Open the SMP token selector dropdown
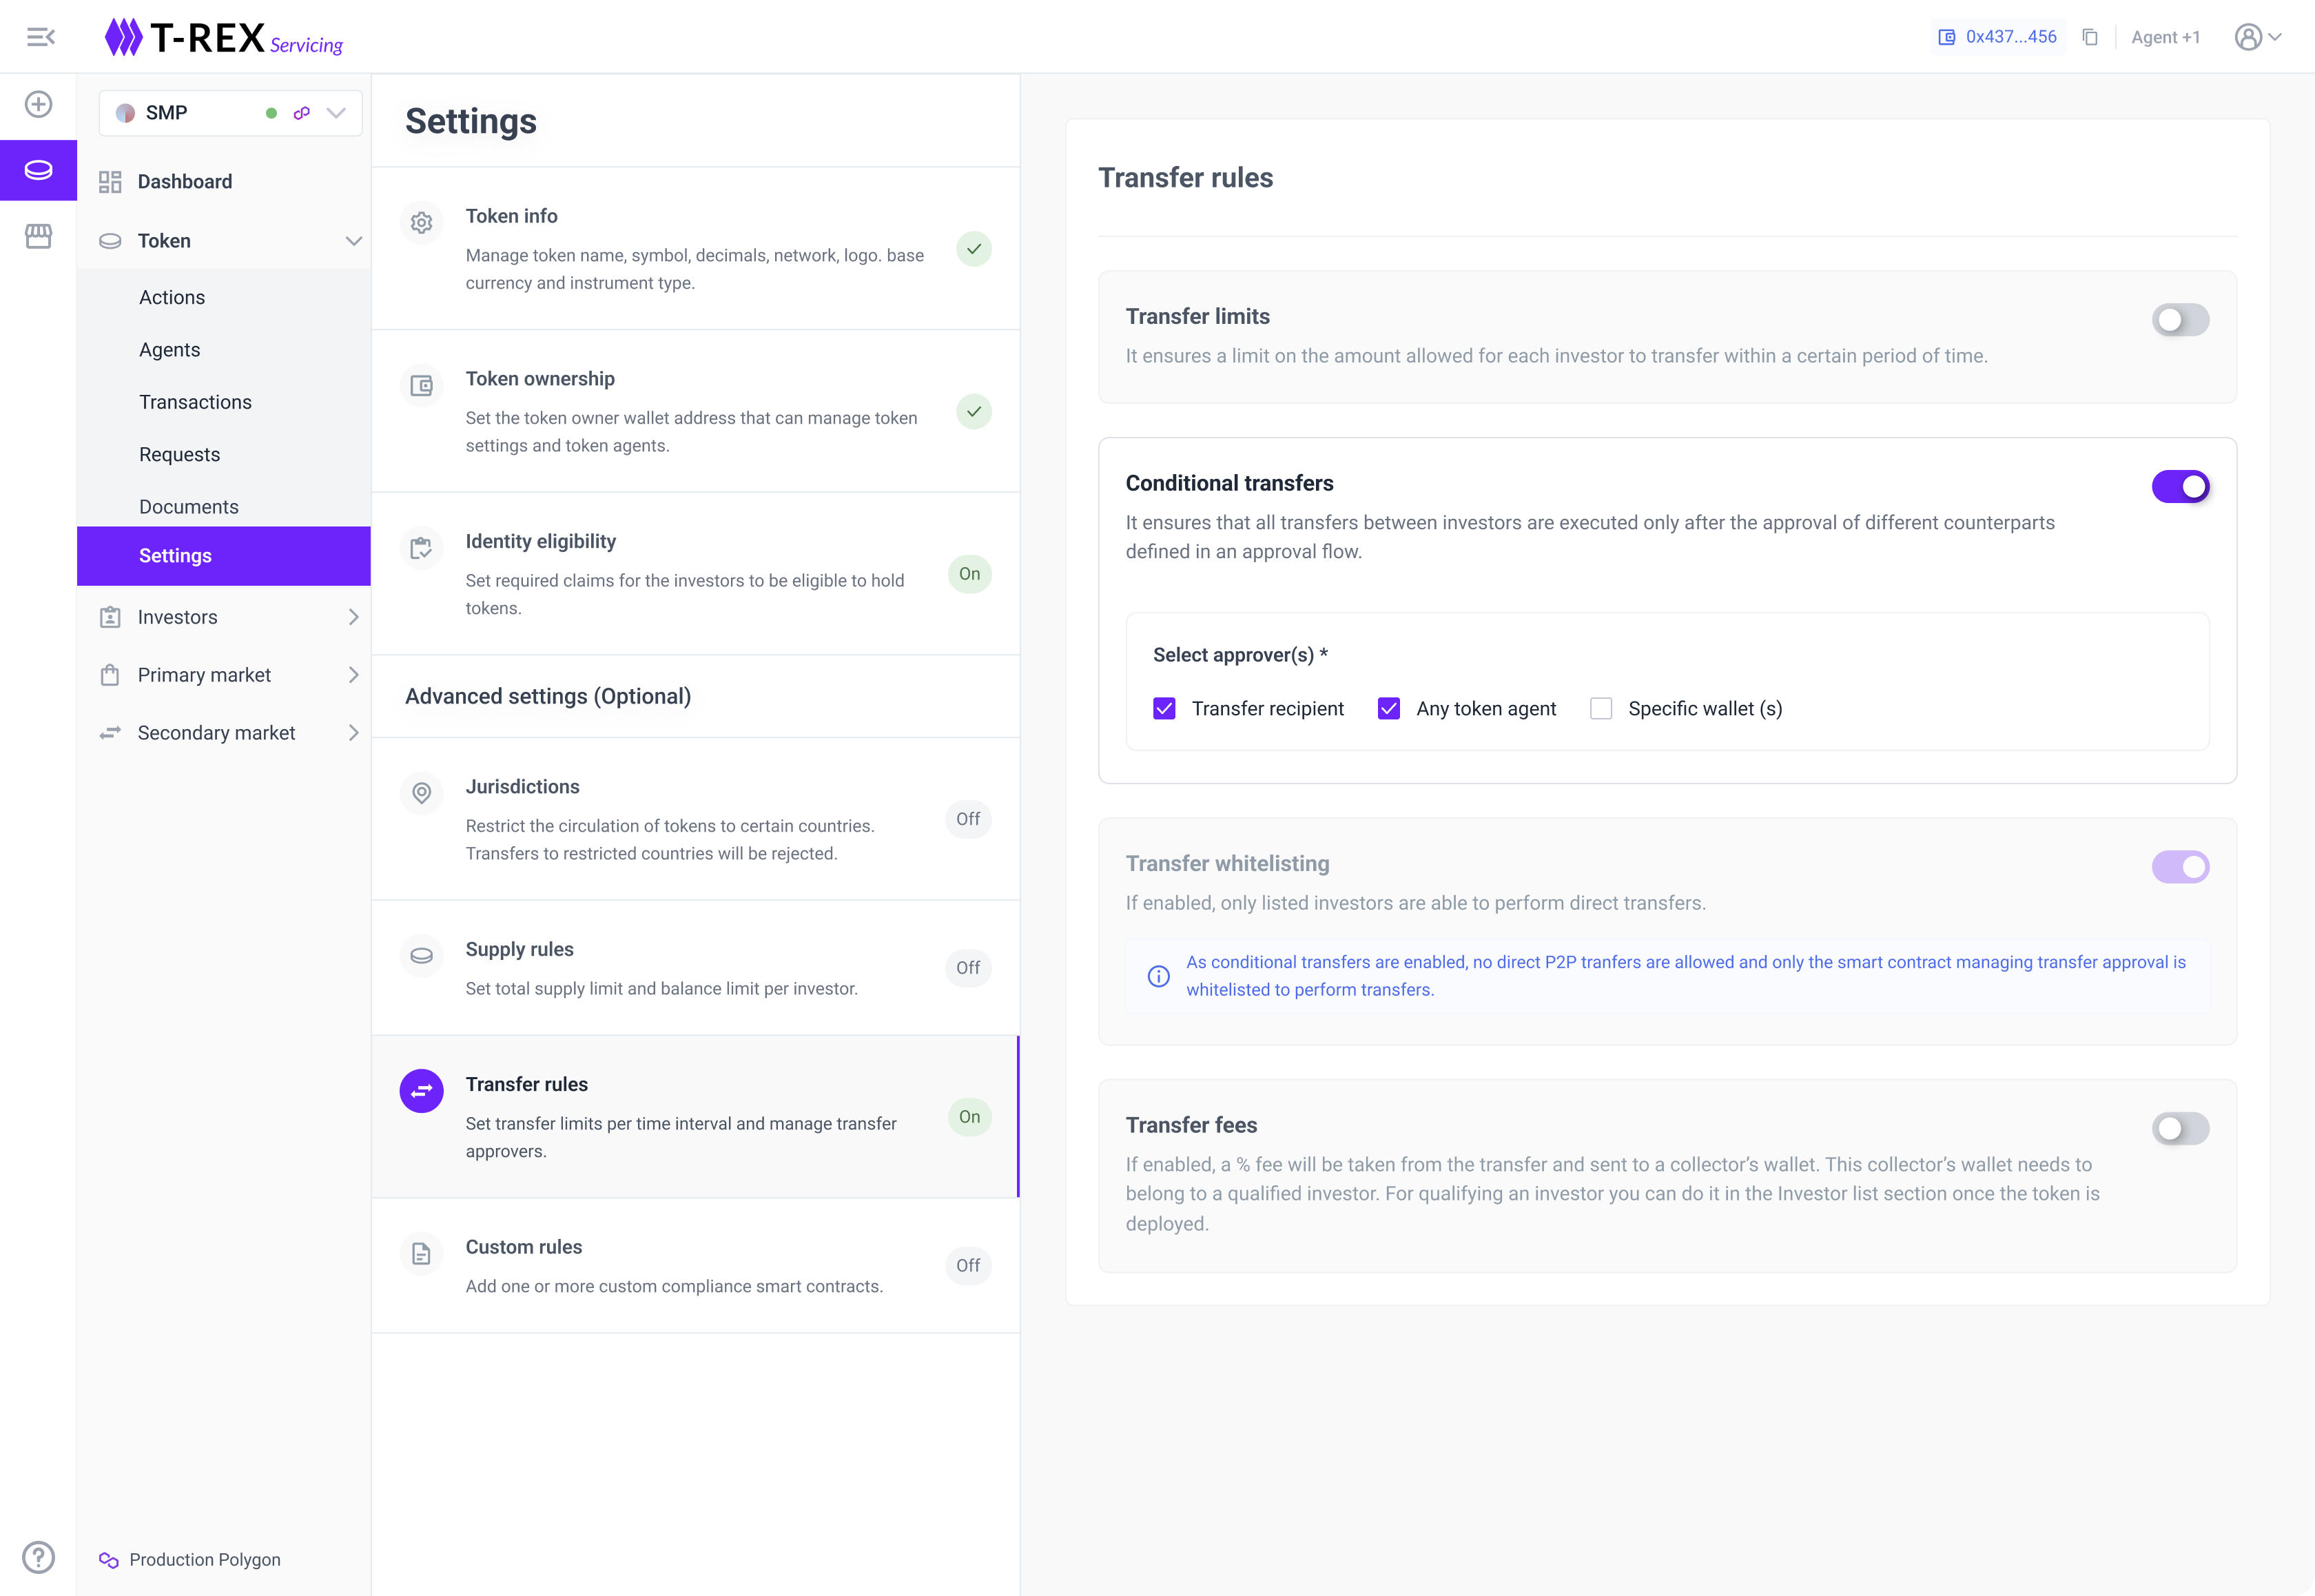Image resolution: width=2315 pixels, height=1596 pixels. [230, 113]
